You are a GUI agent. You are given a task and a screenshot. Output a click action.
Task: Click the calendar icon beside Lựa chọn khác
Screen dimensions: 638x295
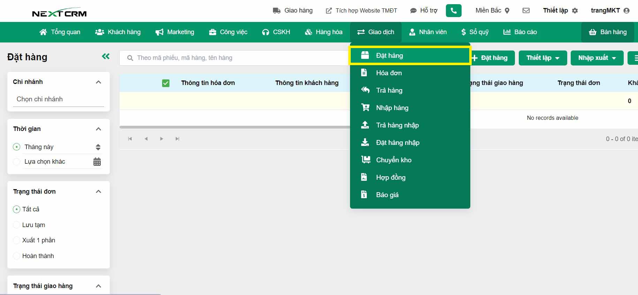[97, 162]
